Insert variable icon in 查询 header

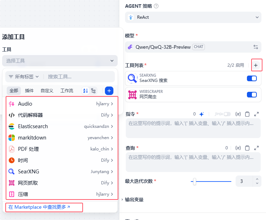pos(238,148)
